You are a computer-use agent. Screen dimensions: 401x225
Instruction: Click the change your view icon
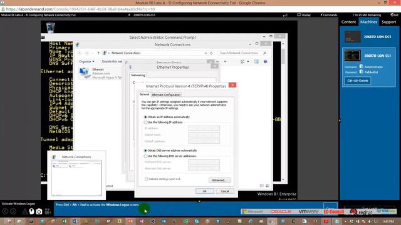(242, 61)
